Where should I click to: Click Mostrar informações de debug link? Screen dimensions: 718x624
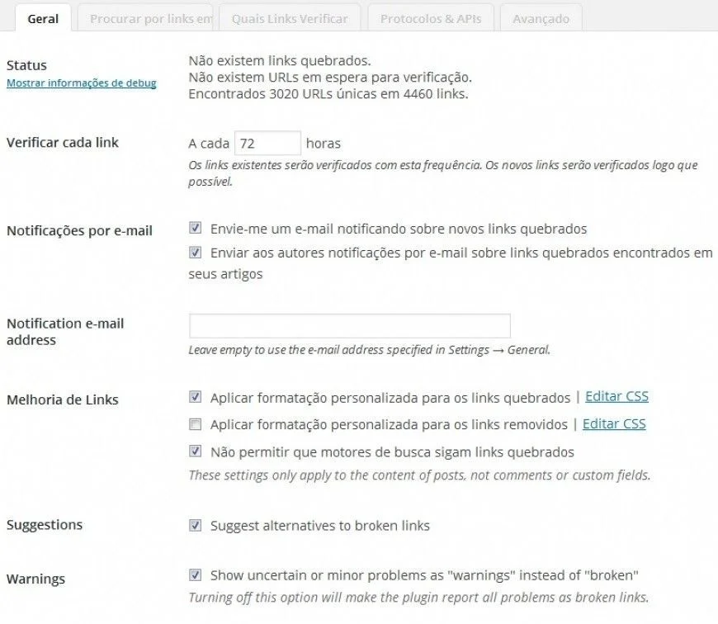(82, 83)
